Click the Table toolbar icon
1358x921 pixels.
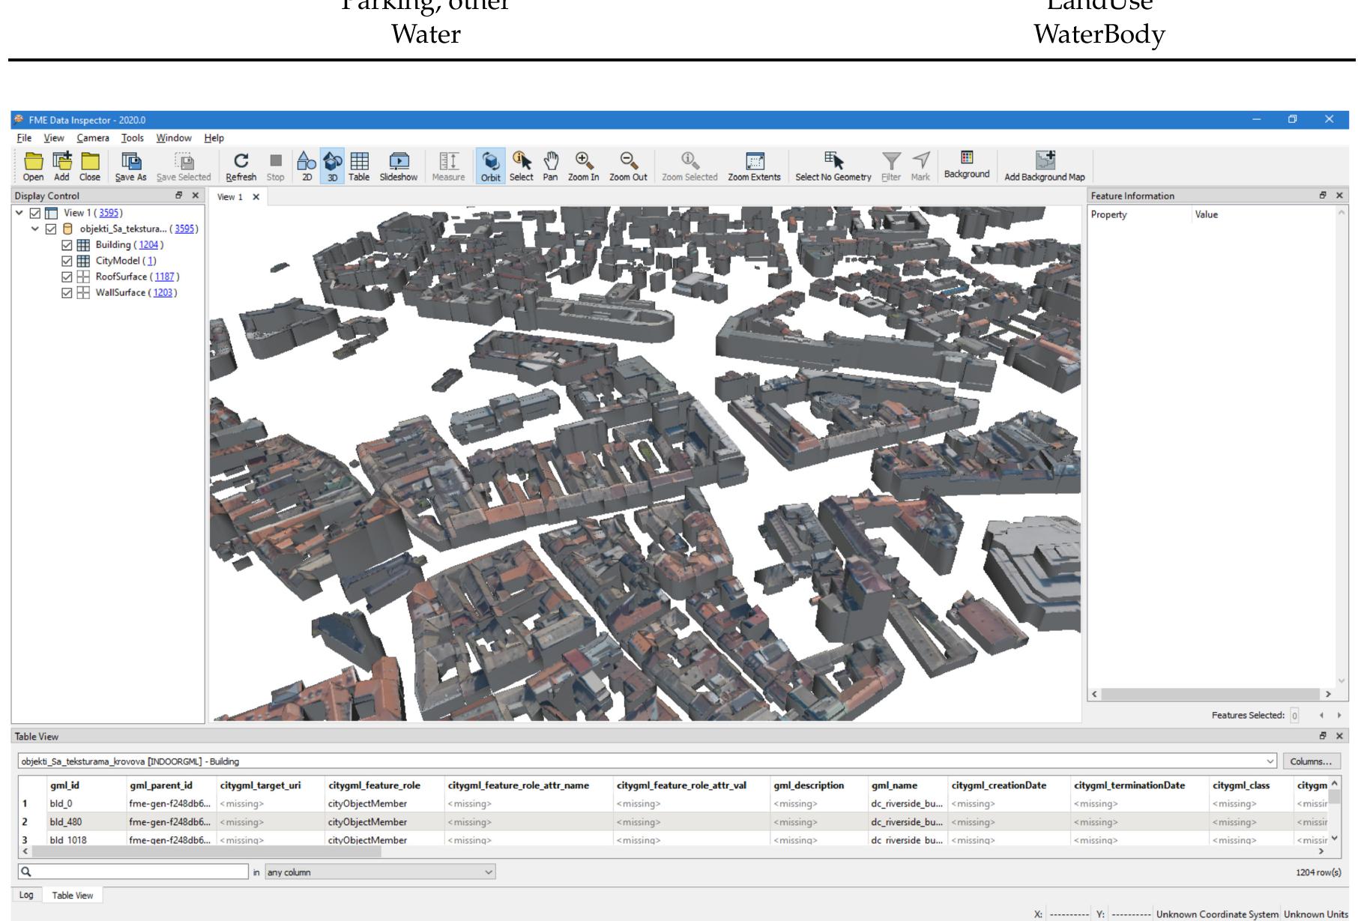pos(359,166)
